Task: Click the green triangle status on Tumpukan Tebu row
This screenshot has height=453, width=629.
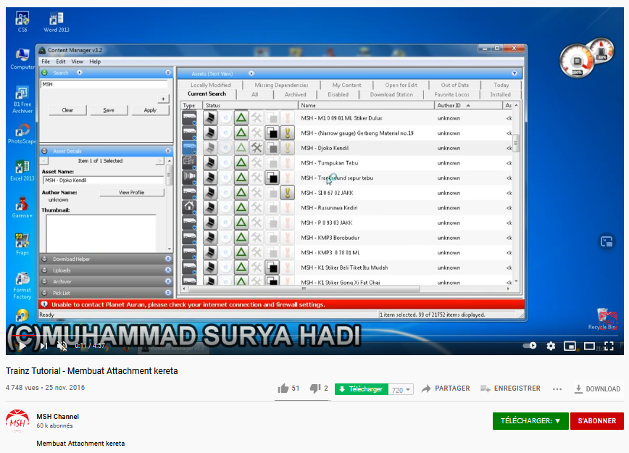Action: point(241,162)
